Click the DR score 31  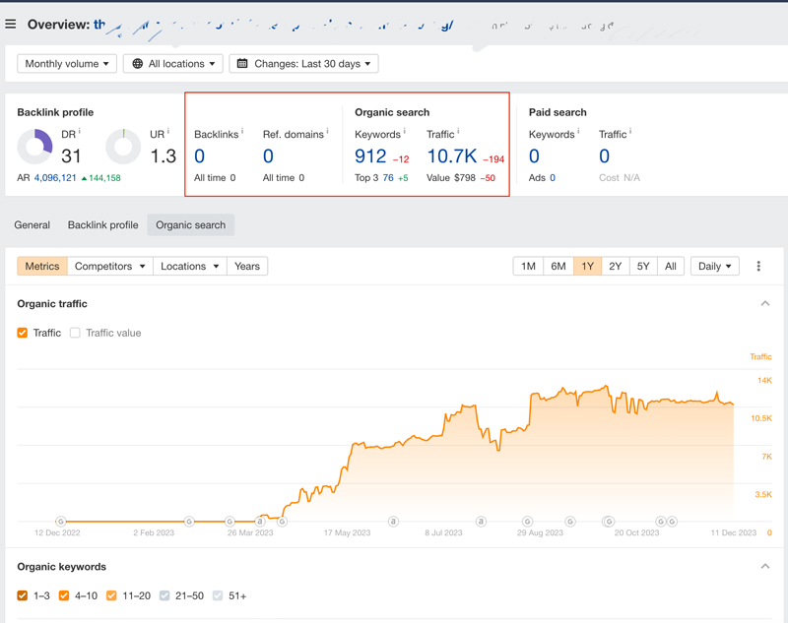point(71,156)
